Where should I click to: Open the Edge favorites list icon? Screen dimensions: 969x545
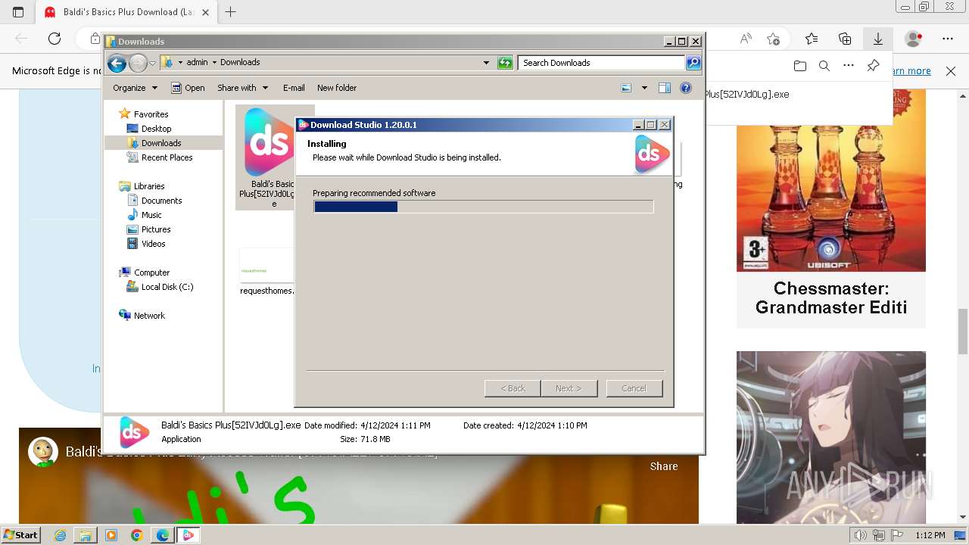pos(812,39)
